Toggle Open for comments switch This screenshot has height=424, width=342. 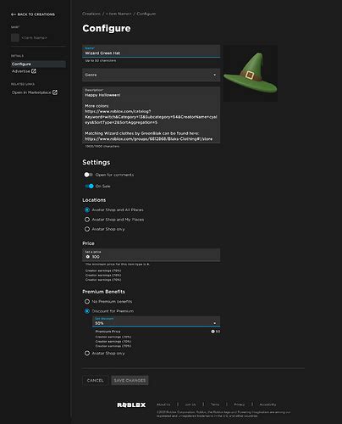coord(88,175)
